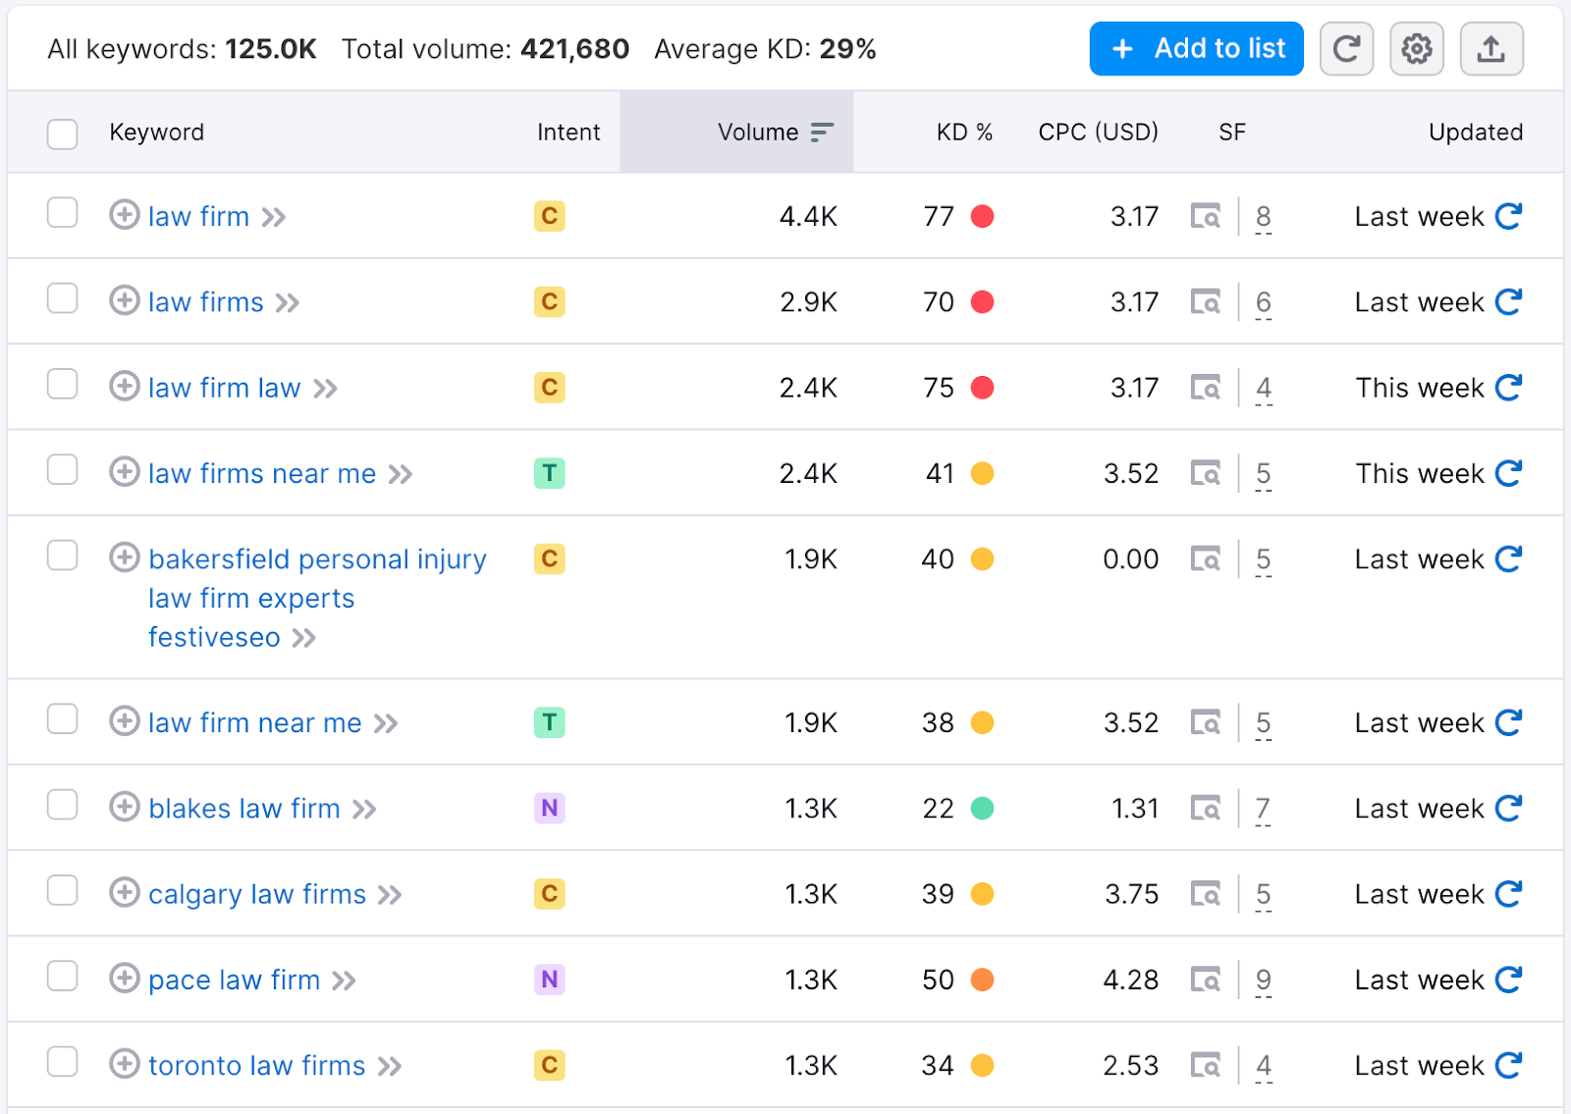Open the 'bakersfield personal injury law firm experts' link
The image size is (1571, 1114).
coord(317,598)
